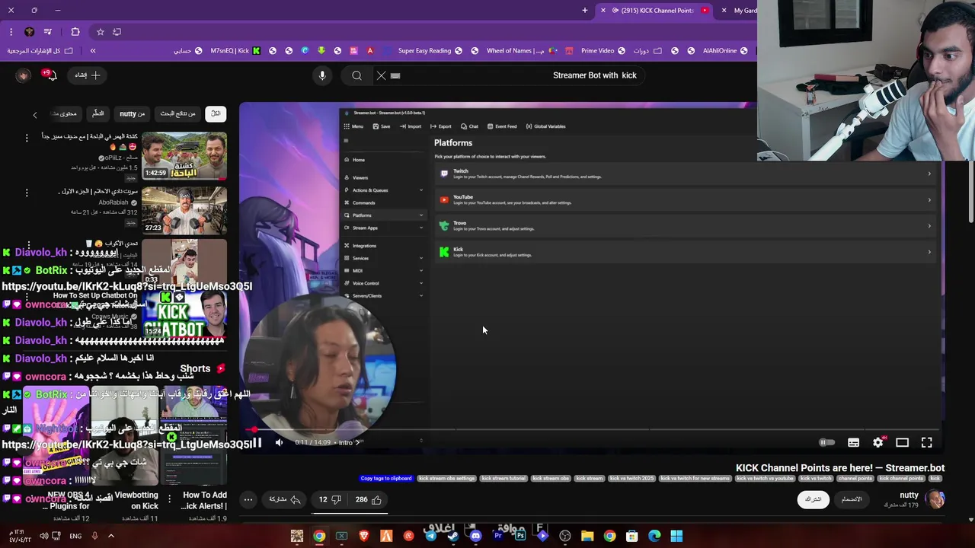Show hidden system tray icons
The height and width of the screenshot is (548, 975).
(x=110, y=536)
